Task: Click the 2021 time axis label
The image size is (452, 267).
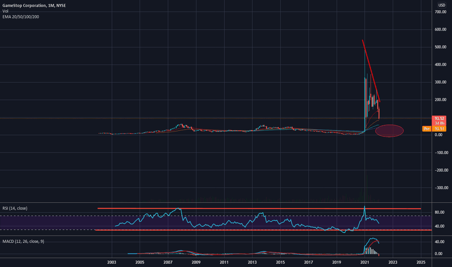Action: coord(365,262)
